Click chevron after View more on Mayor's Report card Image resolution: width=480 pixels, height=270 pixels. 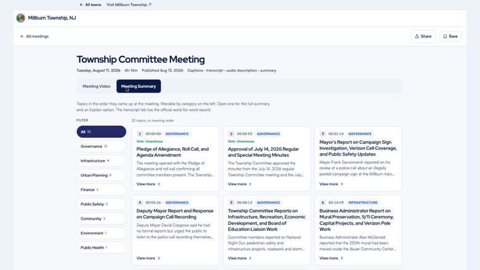pos(342,184)
